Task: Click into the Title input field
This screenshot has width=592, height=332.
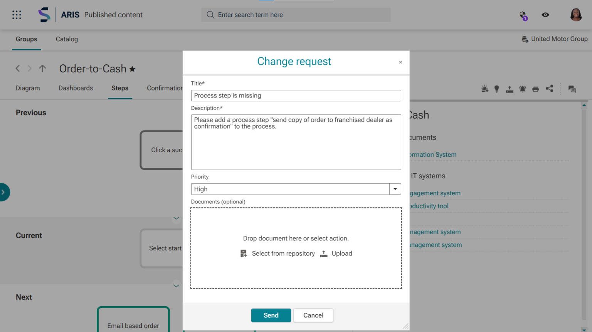Action: click(296, 96)
